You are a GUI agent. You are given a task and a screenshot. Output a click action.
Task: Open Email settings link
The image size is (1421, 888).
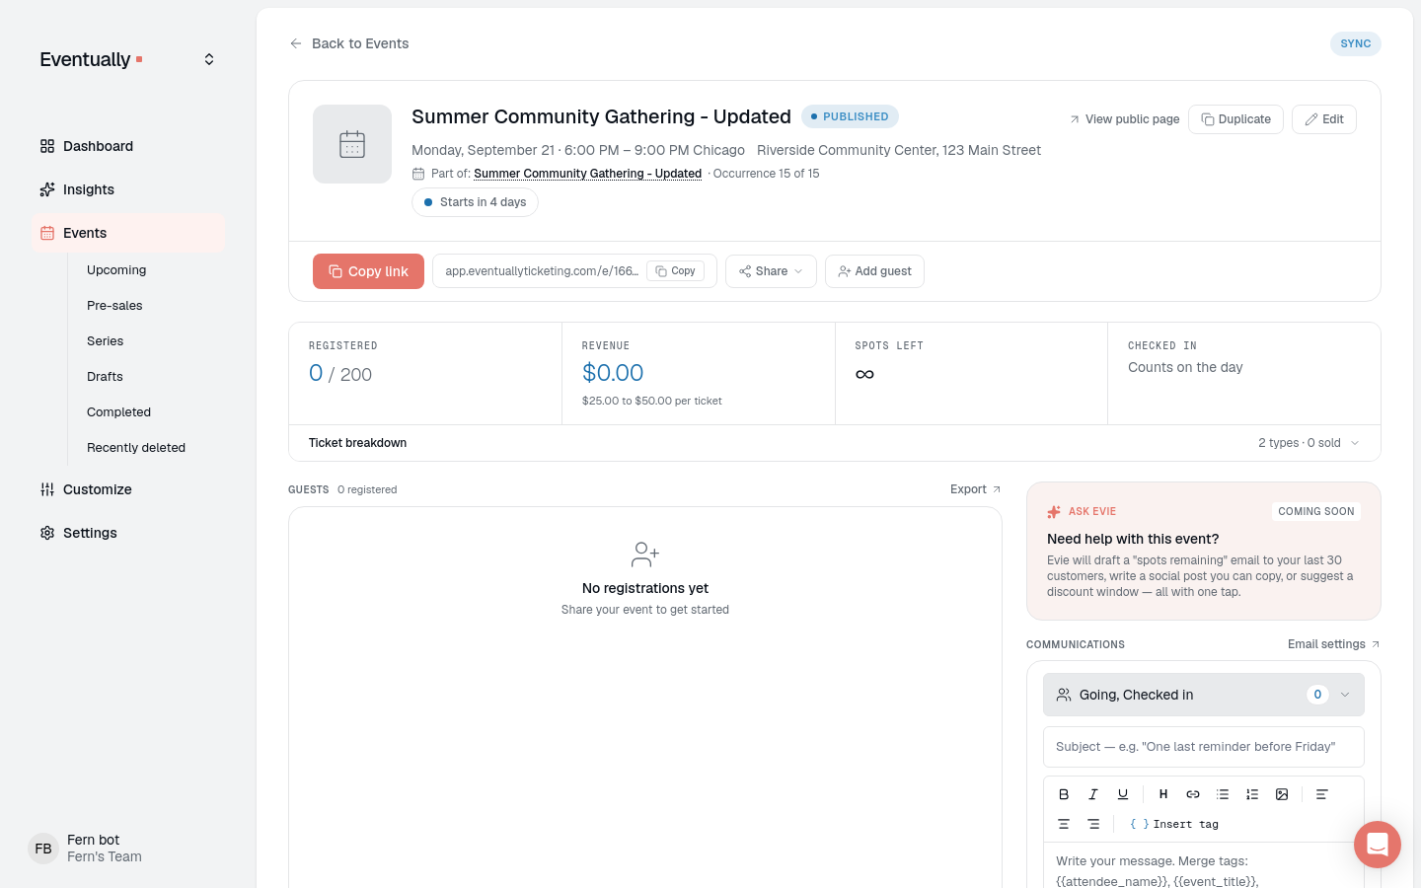1334,644
